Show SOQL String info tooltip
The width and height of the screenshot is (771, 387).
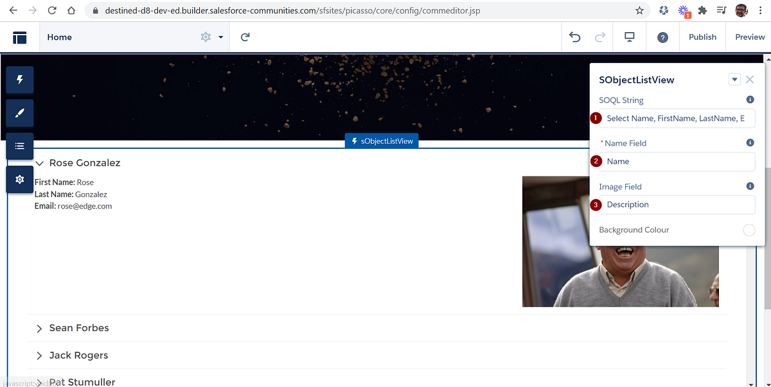point(750,100)
